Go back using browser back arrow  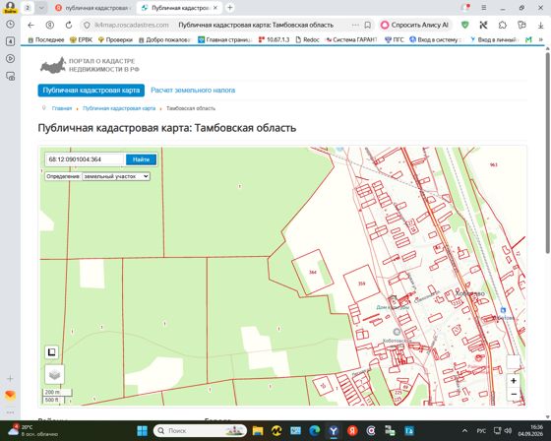point(31,25)
